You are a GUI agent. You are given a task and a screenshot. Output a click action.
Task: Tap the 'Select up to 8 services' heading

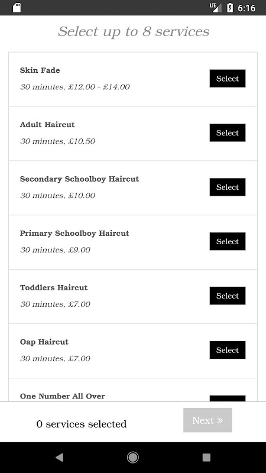point(134,32)
